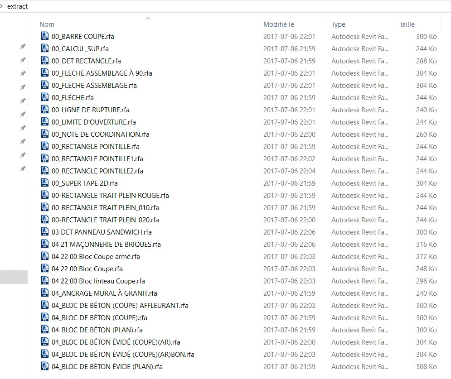Click the icon next to 00_FLECHE ASSEMBLAGE.rfa

pos(45,85)
